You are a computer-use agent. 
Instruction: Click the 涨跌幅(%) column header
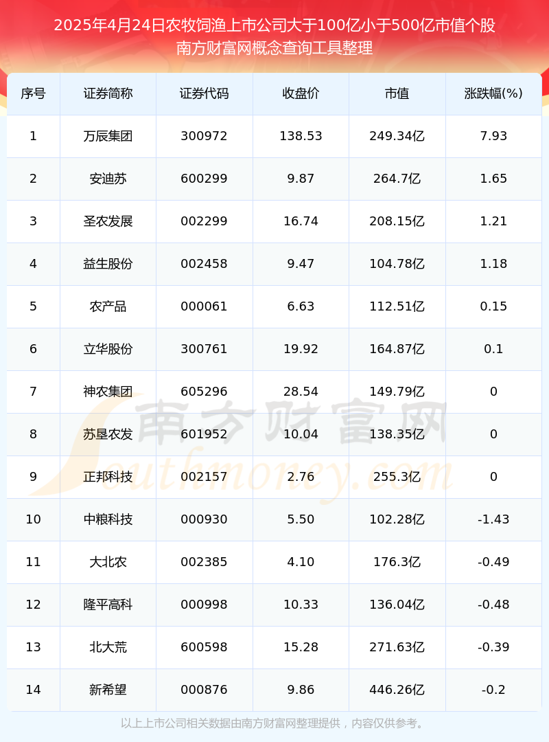493,93
